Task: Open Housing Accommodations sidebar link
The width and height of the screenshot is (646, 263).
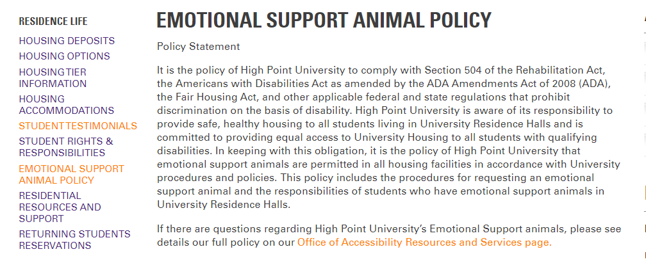Action: coord(66,105)
